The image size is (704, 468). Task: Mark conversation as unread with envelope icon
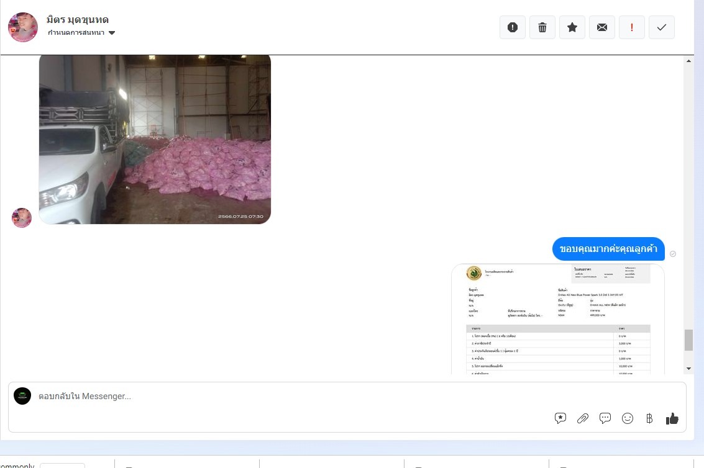602,27
